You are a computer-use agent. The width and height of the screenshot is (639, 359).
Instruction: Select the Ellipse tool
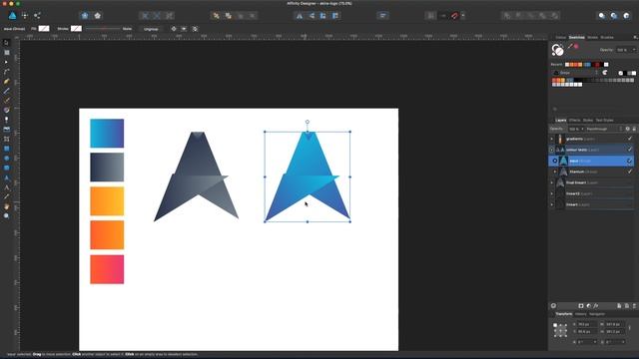(x=7, y=158)
